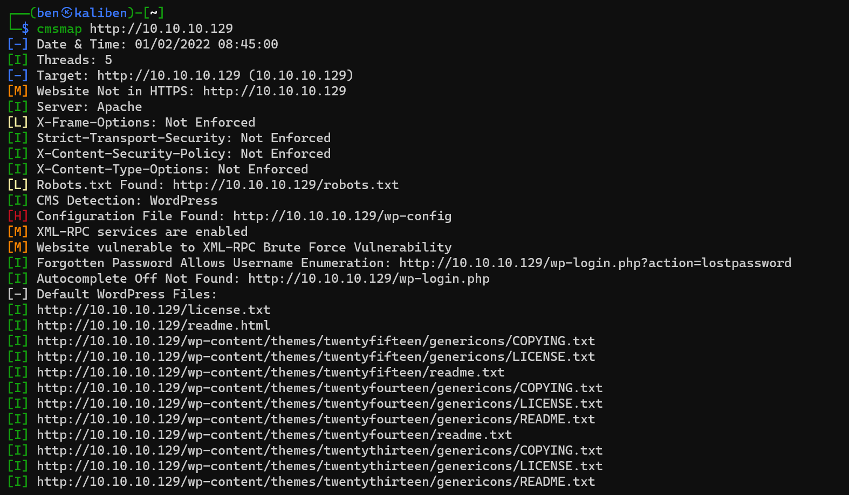Viewport: 849px width, 495px height.
Task: Open twentyfifteen readme.txt link
Action: point(270,372)
